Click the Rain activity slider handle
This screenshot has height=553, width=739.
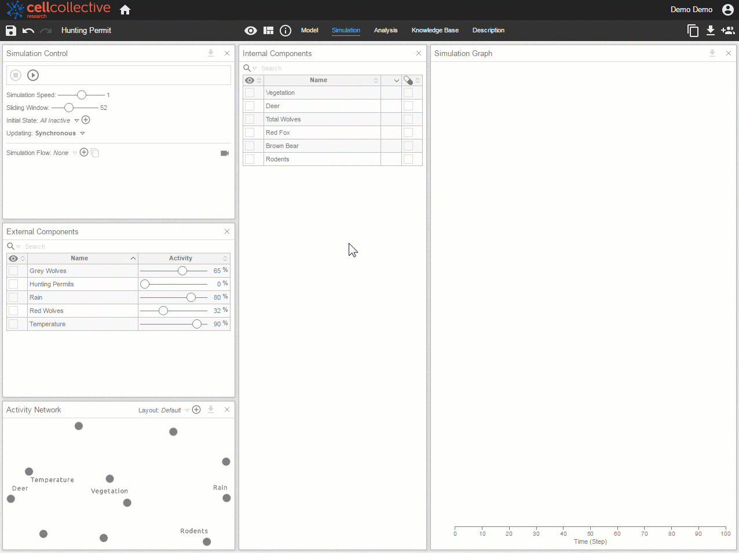coord(191,297)
